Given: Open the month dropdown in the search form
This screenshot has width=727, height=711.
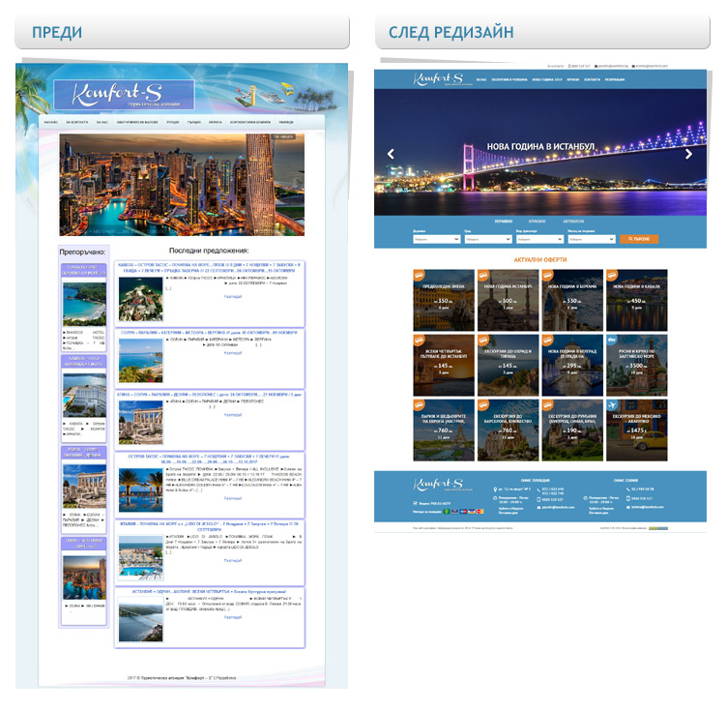Looking at the screenshot, I should 591,239.
